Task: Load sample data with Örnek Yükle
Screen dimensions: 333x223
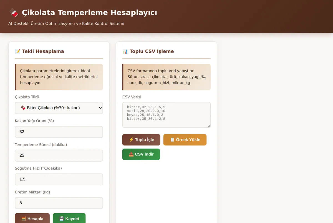Action: tap(185, 140)
